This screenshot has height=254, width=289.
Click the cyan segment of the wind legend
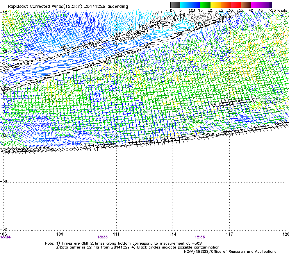[x=185, y=5]
